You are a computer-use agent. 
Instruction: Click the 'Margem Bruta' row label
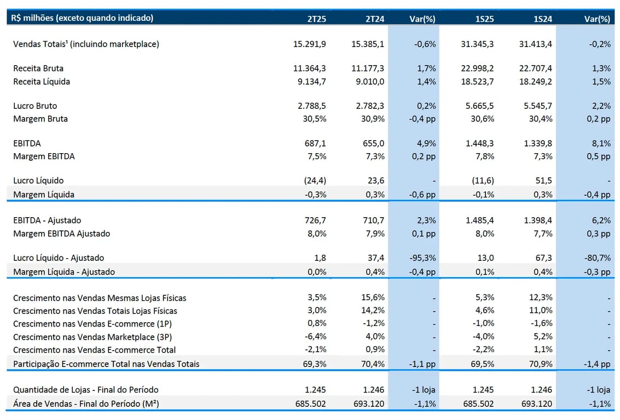coord(40,119)
